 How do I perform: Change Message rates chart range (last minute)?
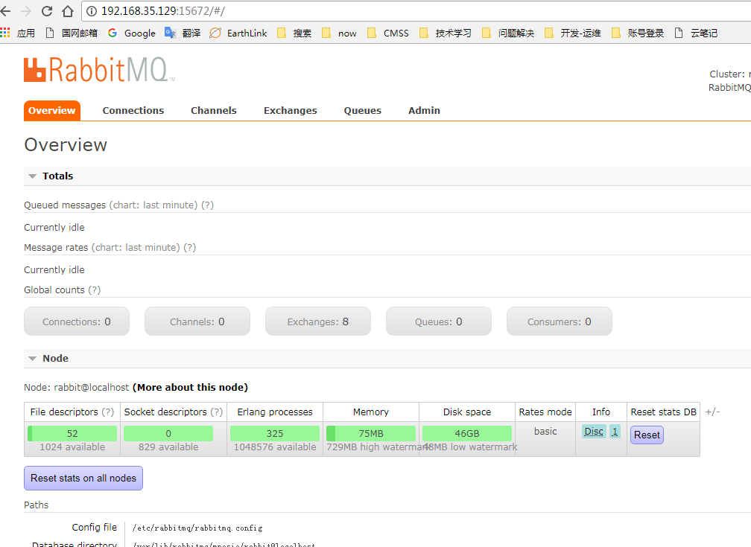click(136, 247)
